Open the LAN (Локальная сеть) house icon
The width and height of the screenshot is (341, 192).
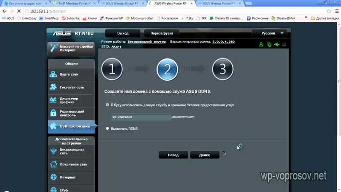54,164
